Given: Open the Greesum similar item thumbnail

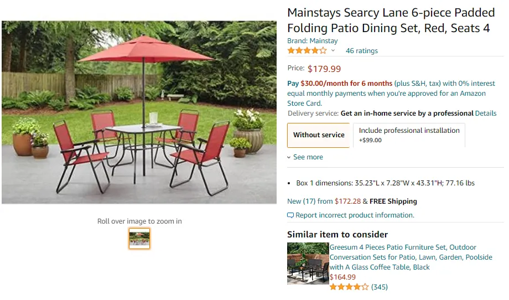Looking at the screenshot, I should [x=308, y=263].
